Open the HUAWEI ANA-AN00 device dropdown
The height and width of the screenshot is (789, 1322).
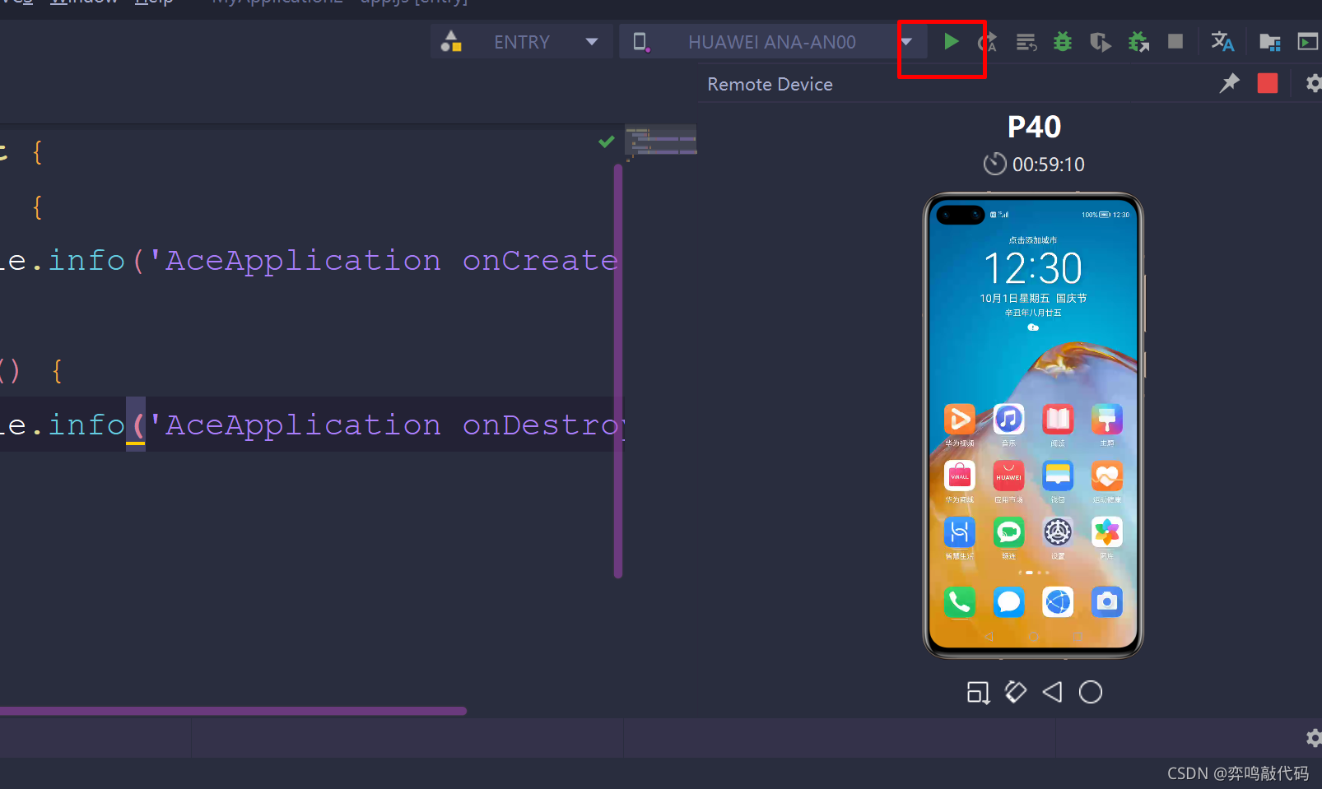[x=772, y=41]
